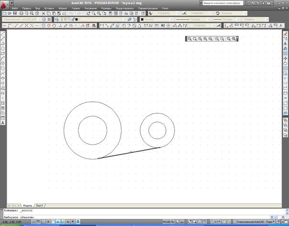Open Layer Properties Manager icon
The width and height of the screenshot is (289, 226).
57,19
